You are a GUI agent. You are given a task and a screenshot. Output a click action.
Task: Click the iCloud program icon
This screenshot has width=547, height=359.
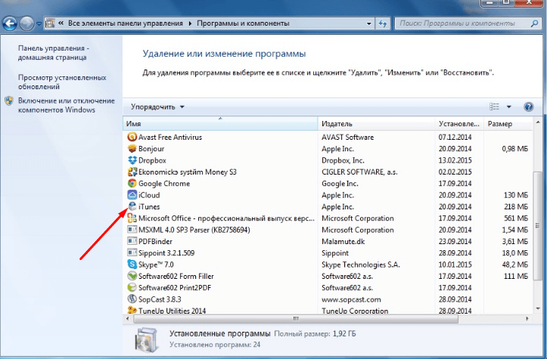(x=132, y=195)
